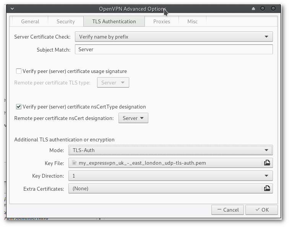The image size is (289, 227).
Task: Close the OpenVPN Advanced Options window
Action: [x=273, y=9]
